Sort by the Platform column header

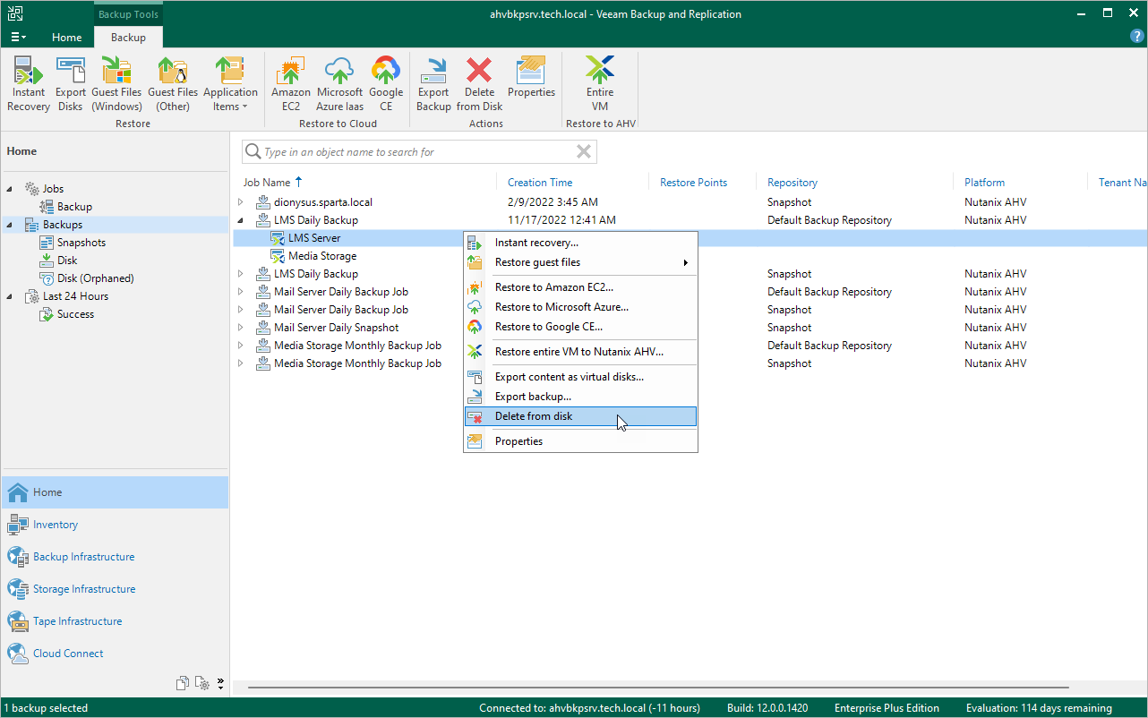coord(984,182)
